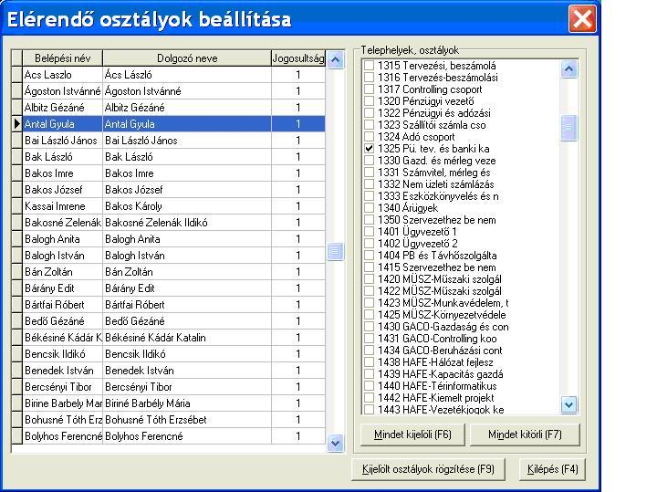Image resolution: width=657 pixels, height=492 pixels.
Task: Click the Belépési név column header
Action: 62,58
